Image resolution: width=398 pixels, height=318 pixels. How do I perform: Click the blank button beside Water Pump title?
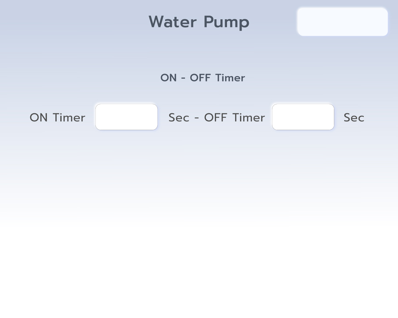pyautogui.click(x=342, y=22)
